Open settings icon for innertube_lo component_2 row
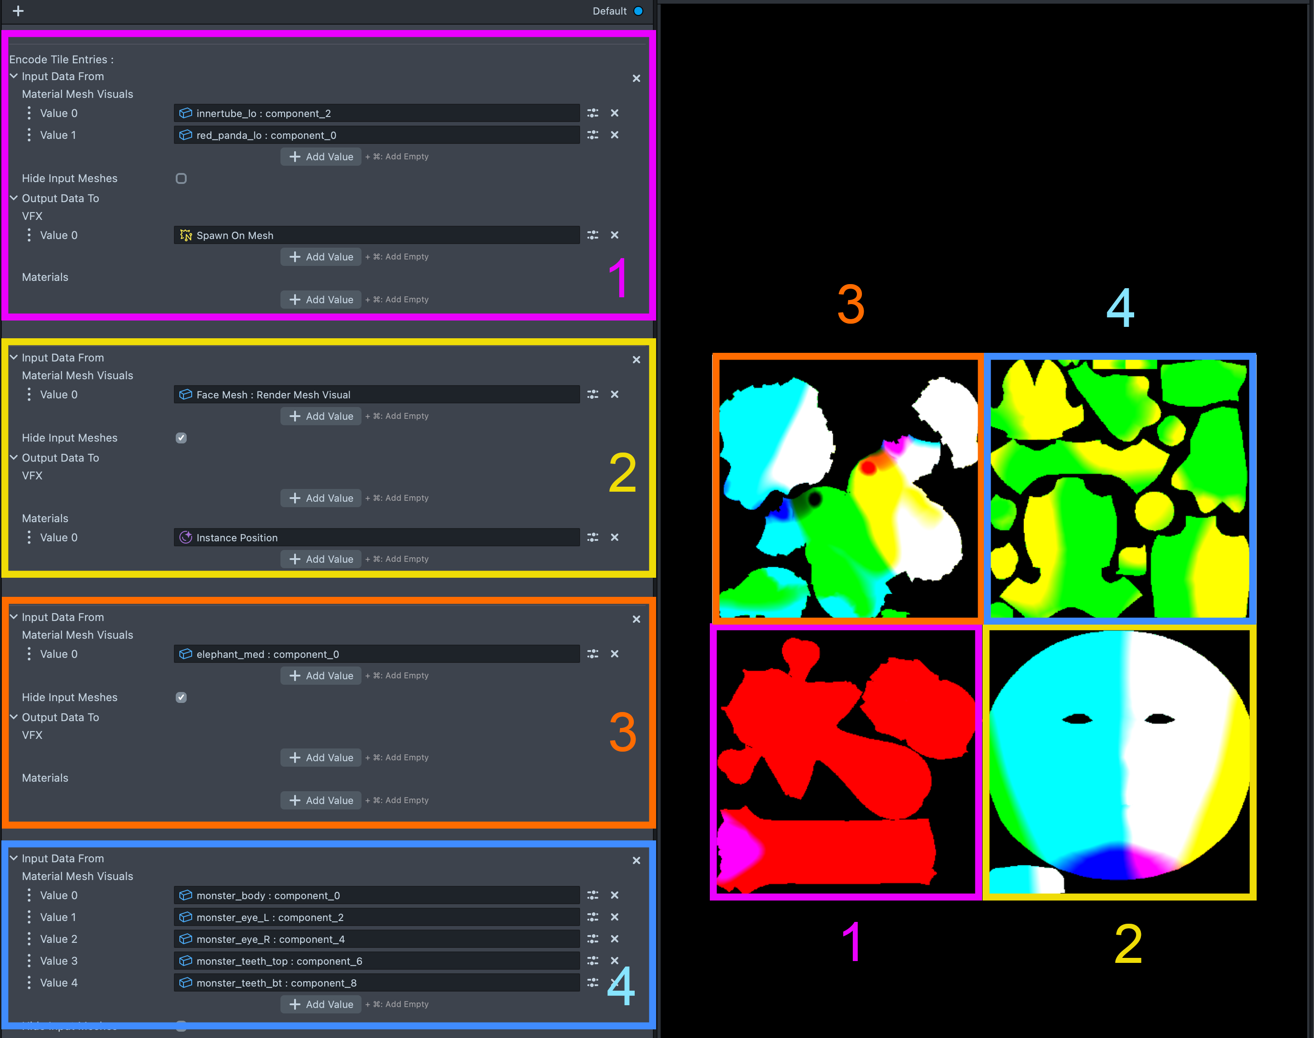The height and width of the screenshot is (1038, 1314). (593, 113)
